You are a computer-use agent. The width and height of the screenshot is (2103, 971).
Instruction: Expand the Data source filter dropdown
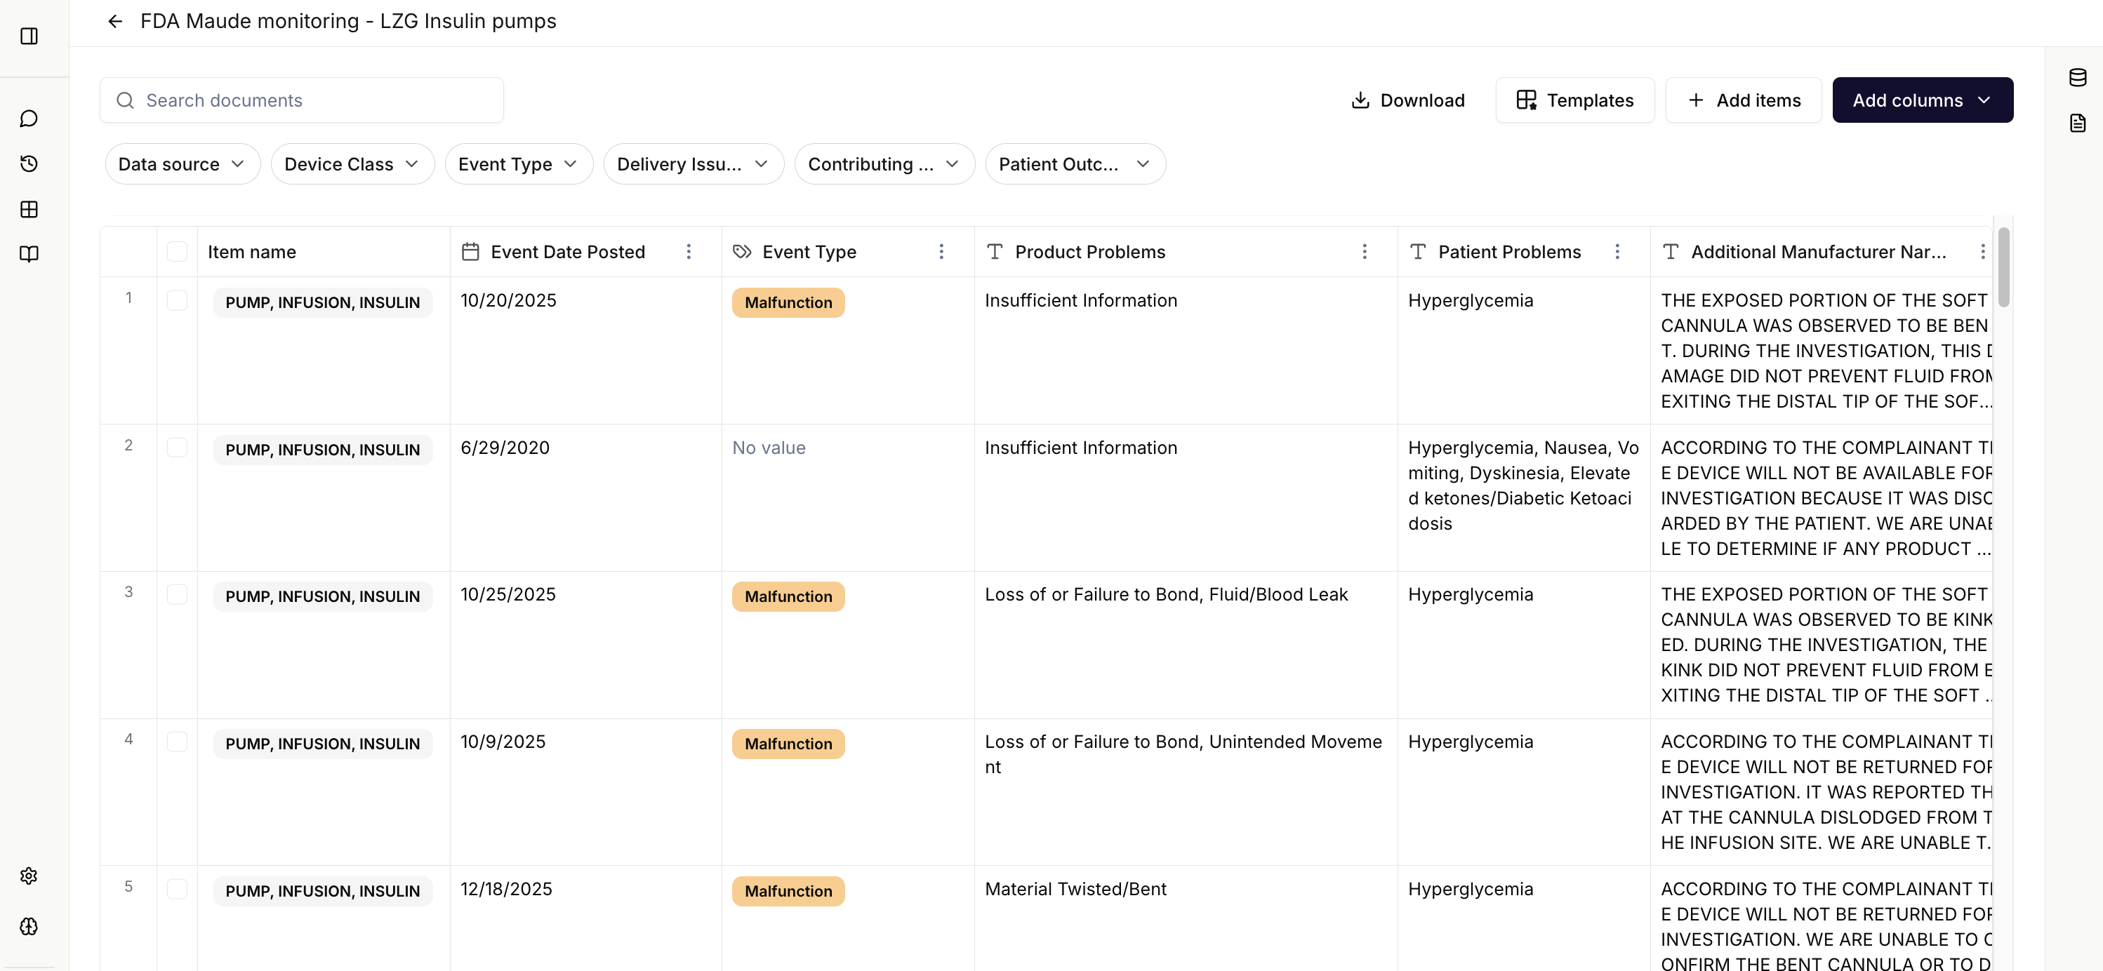(x=182, y=164)
